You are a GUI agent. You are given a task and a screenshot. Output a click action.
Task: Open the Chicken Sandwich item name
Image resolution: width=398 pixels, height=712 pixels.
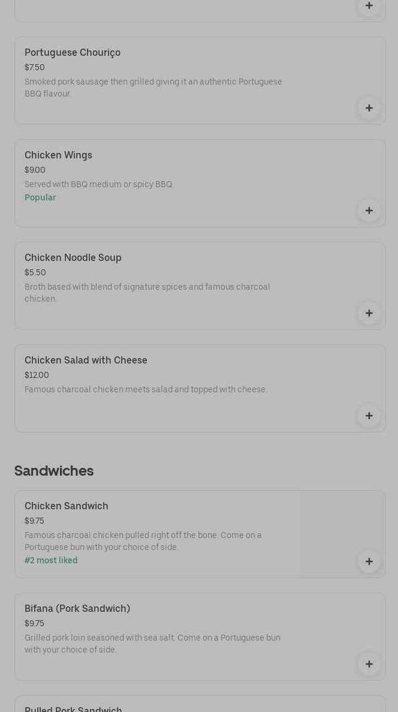67,506
